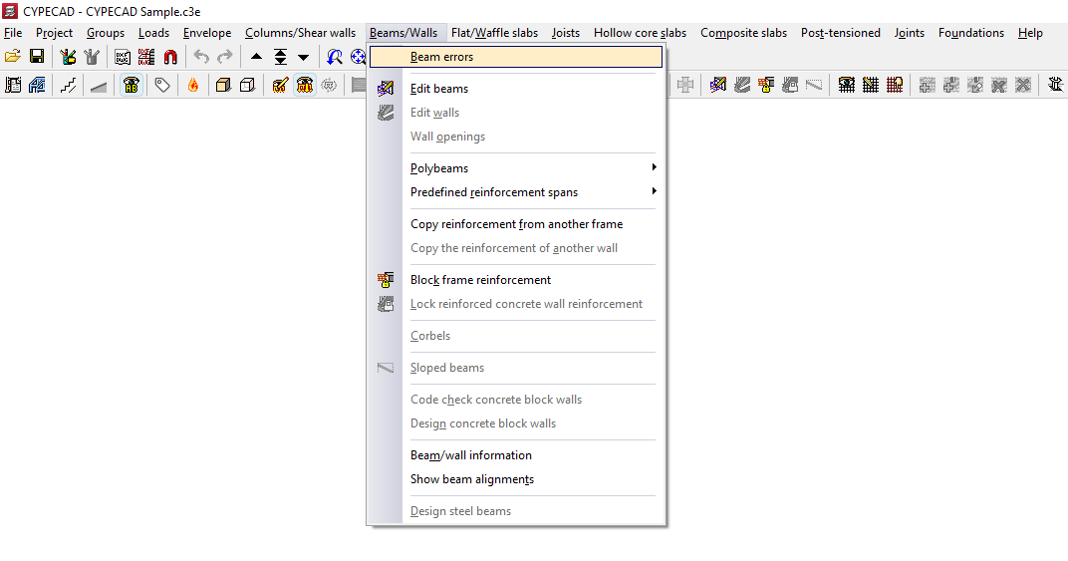
Task: Click the solid 3D cube icon
Action: click(223, 86)
